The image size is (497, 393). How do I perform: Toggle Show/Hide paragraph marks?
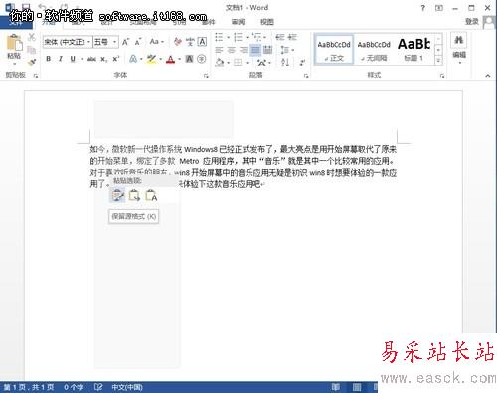click(x=302, y=62)
